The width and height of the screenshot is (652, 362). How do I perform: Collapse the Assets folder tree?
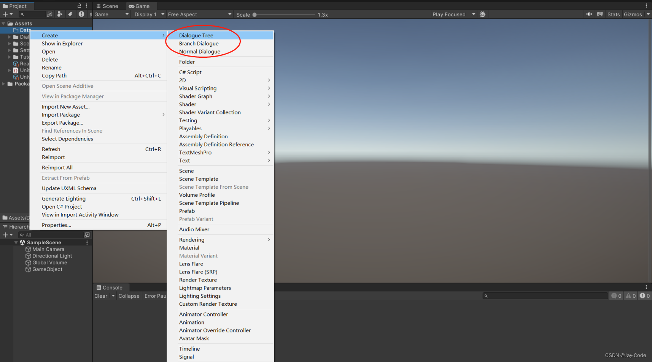point(3,24)
